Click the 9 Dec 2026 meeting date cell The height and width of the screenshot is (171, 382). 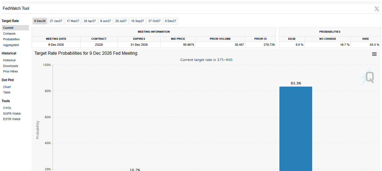click(x=56, y=45)
